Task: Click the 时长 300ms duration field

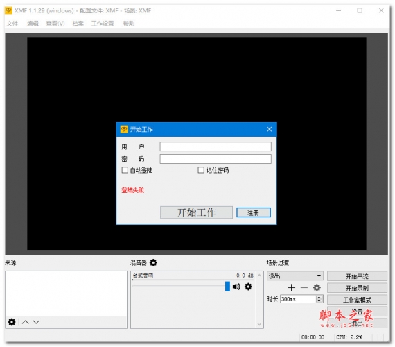Action: pos(298,299)
